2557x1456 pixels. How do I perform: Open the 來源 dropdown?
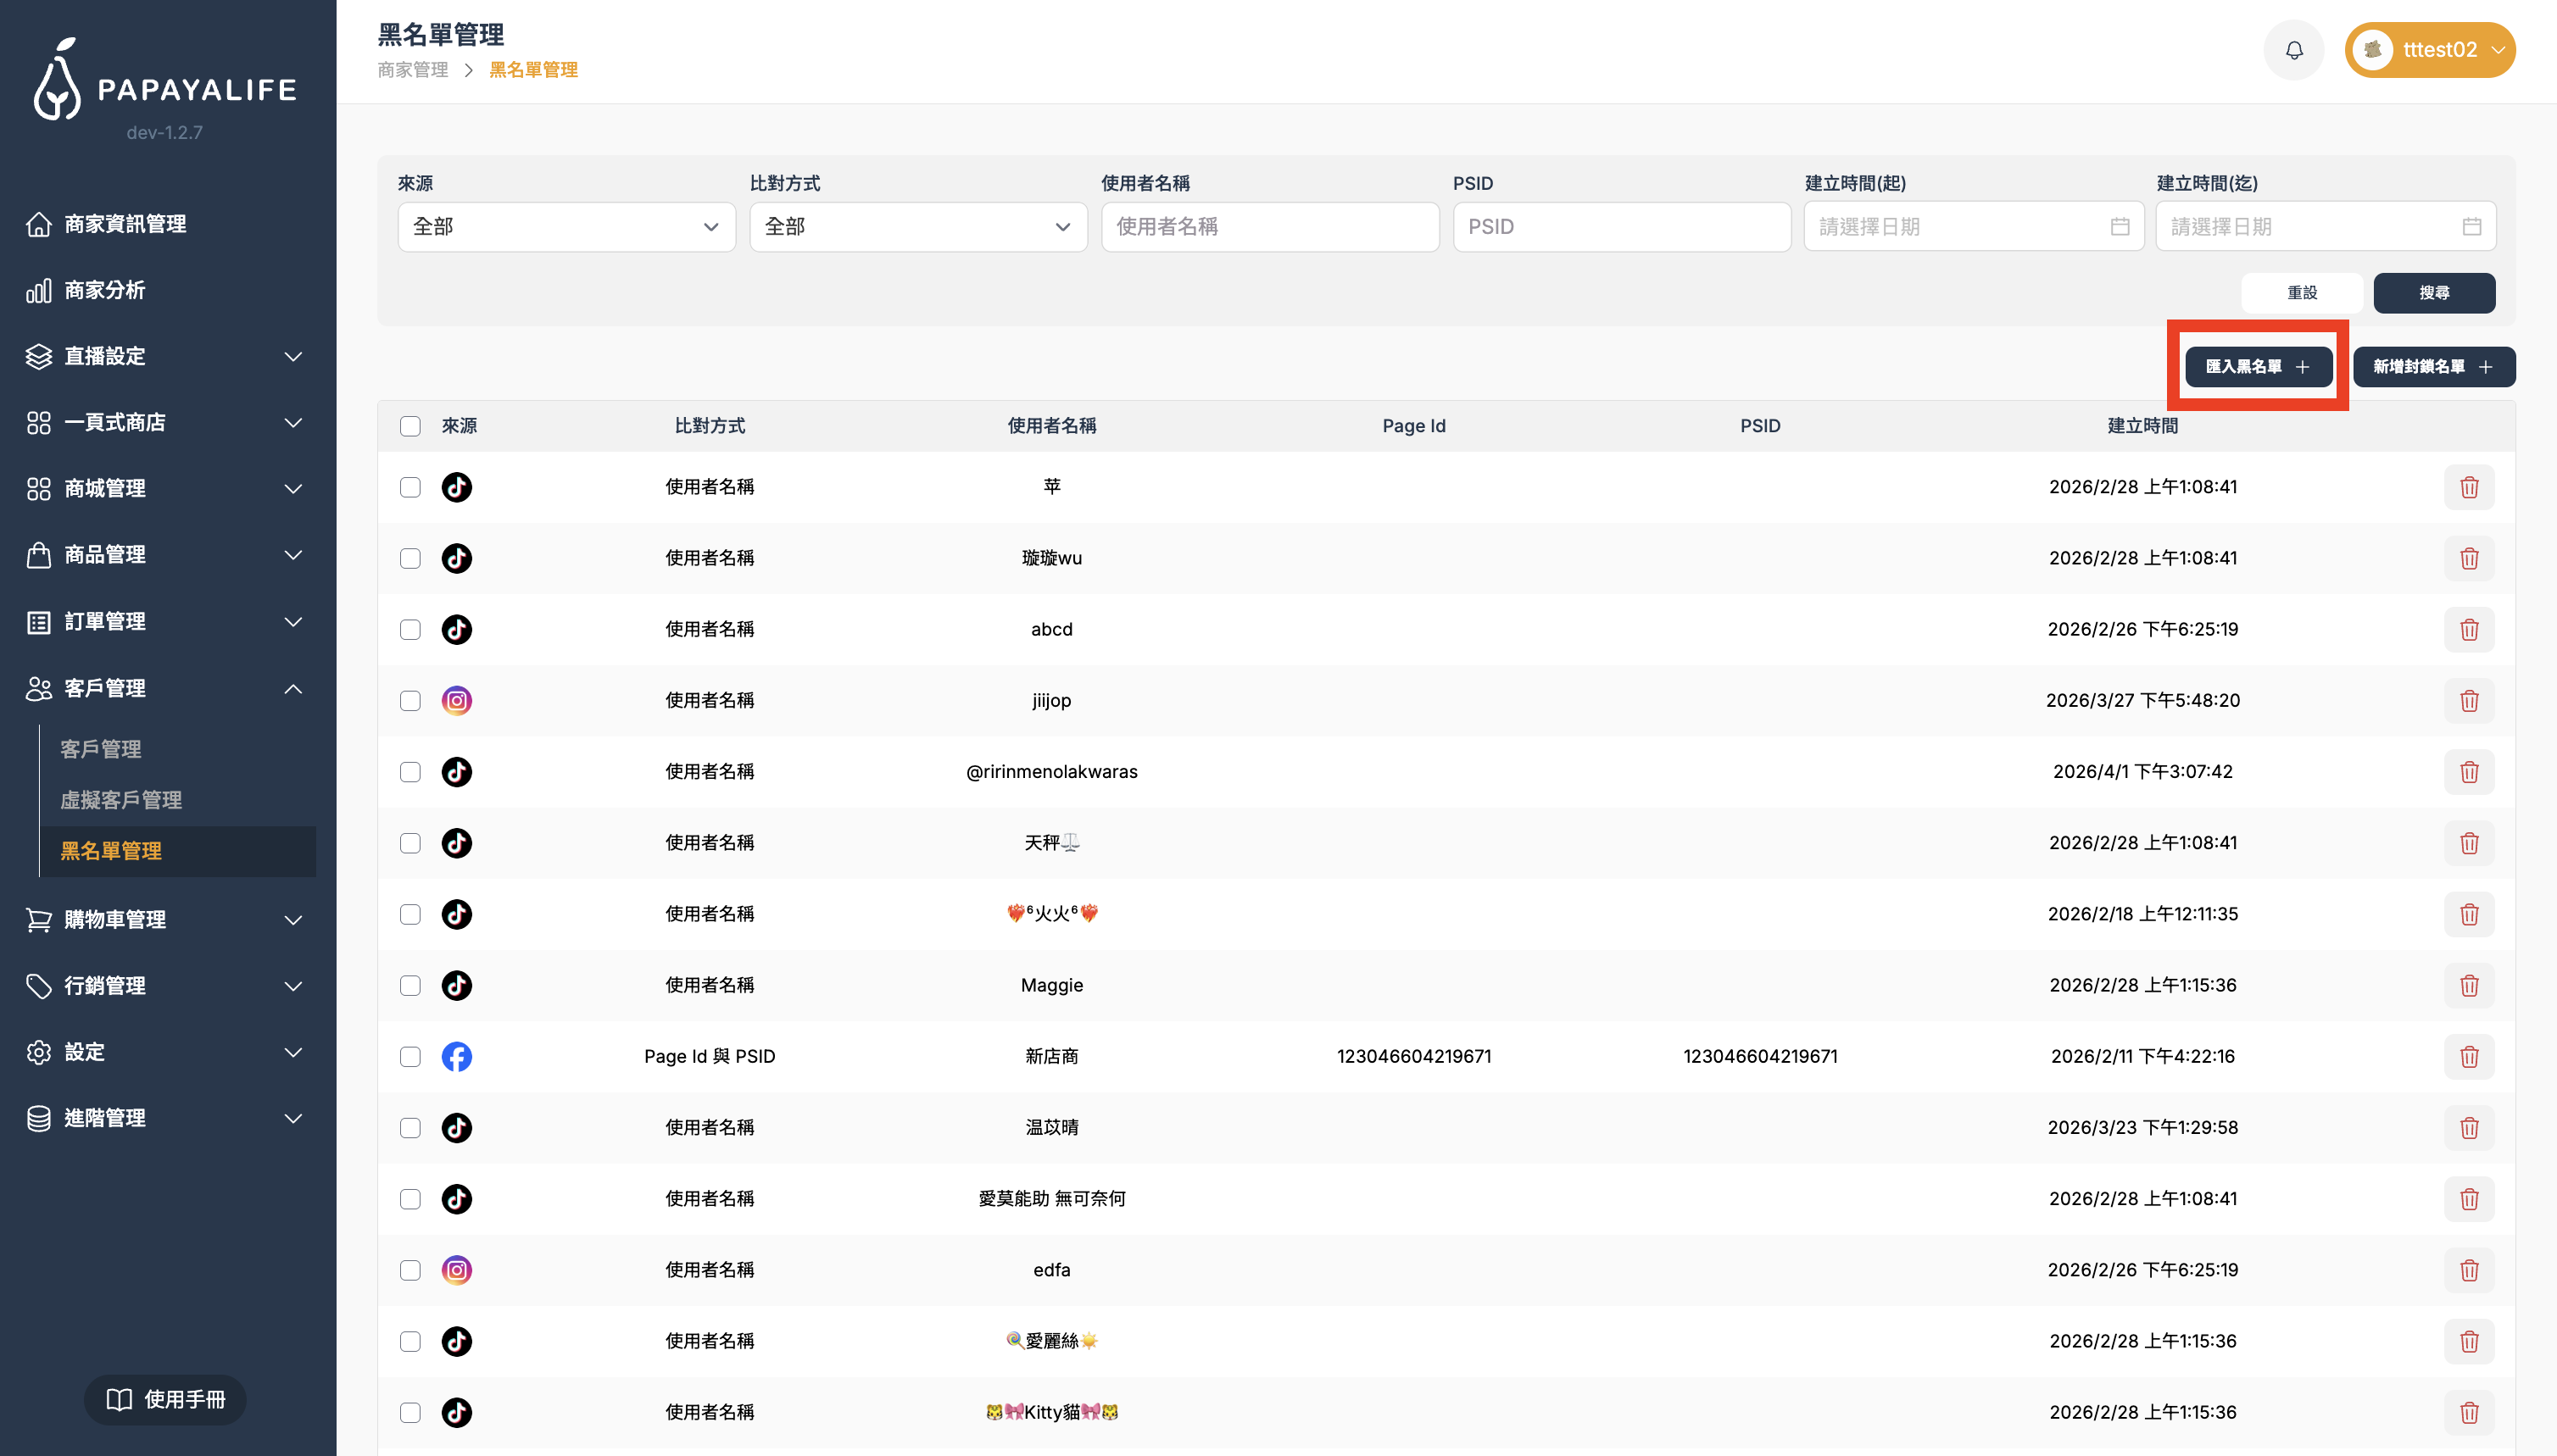565,227
